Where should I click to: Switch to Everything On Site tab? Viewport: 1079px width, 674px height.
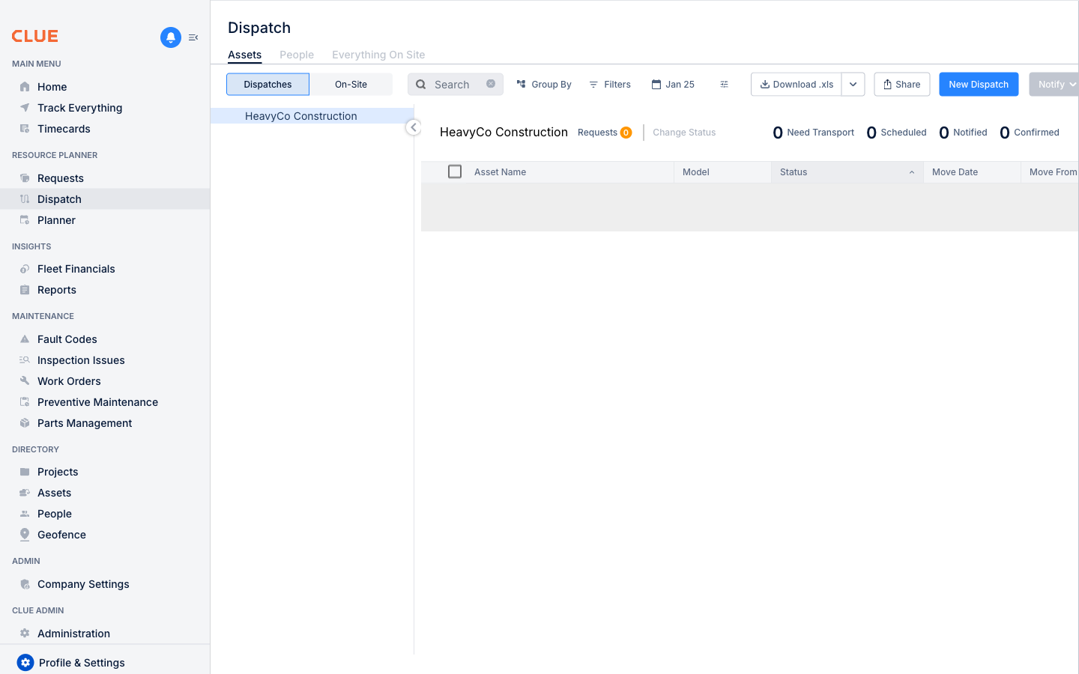(378, 55)
